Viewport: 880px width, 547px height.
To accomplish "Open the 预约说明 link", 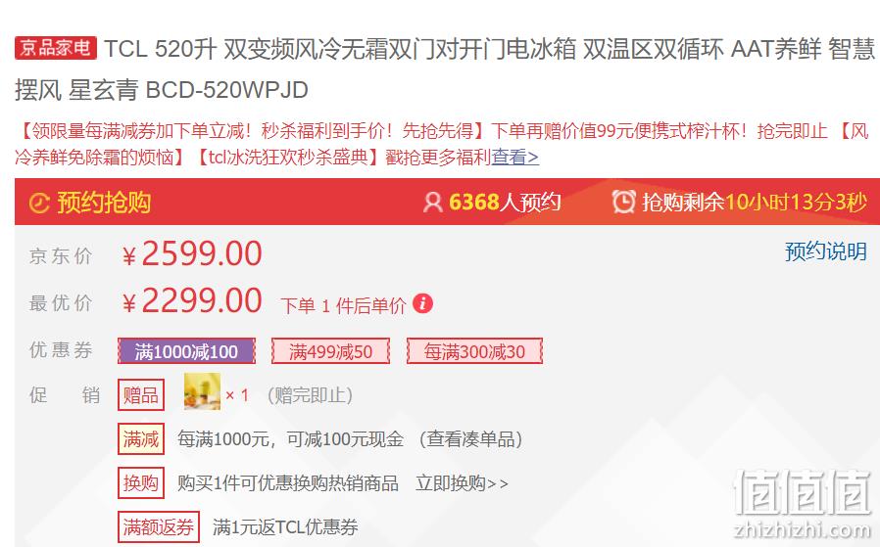I will (x=825, y=251).
